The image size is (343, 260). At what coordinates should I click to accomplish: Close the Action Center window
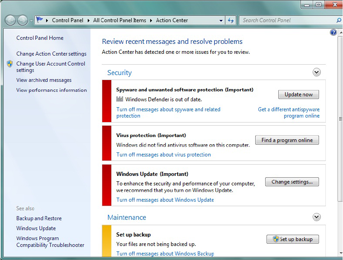334,5
